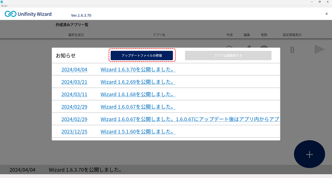This screenshot has height=178, width=332.
Task: Close the application window from title bar
Action: point(328,2)
